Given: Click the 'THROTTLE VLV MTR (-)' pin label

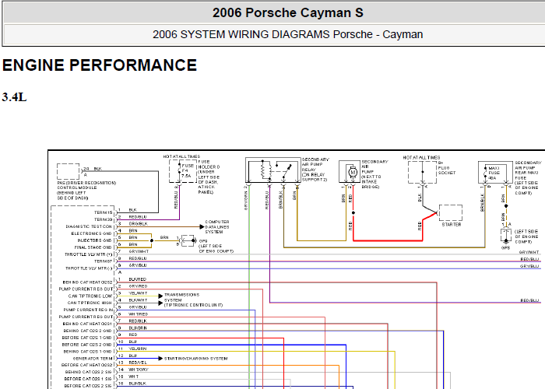Looking at the screenshot, I should click(89, 268).
